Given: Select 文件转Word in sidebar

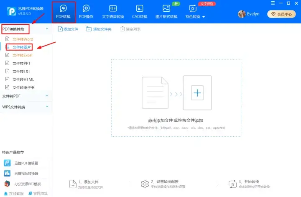Looking at the screenshot, I should click(23, 39).
